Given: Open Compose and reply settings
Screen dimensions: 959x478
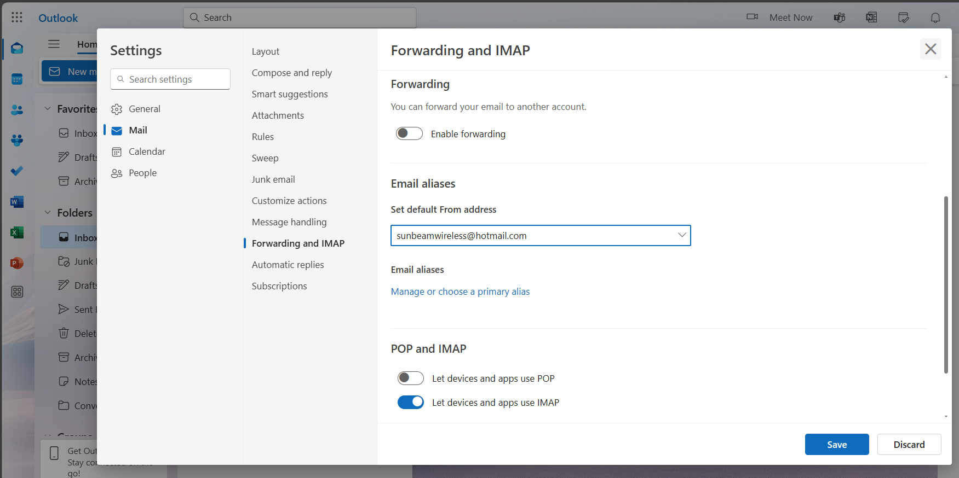Looking at the screenshot, I should coord(292,73).
